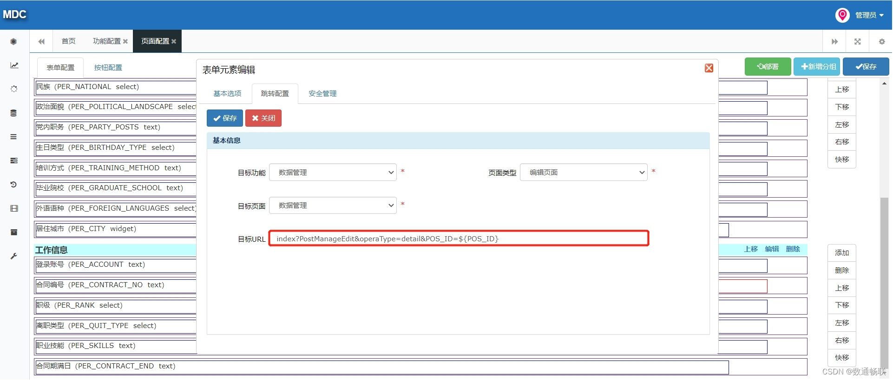893x380 pixels.
Task: Switch to the 首页 tab
Action: pos(68,41)
